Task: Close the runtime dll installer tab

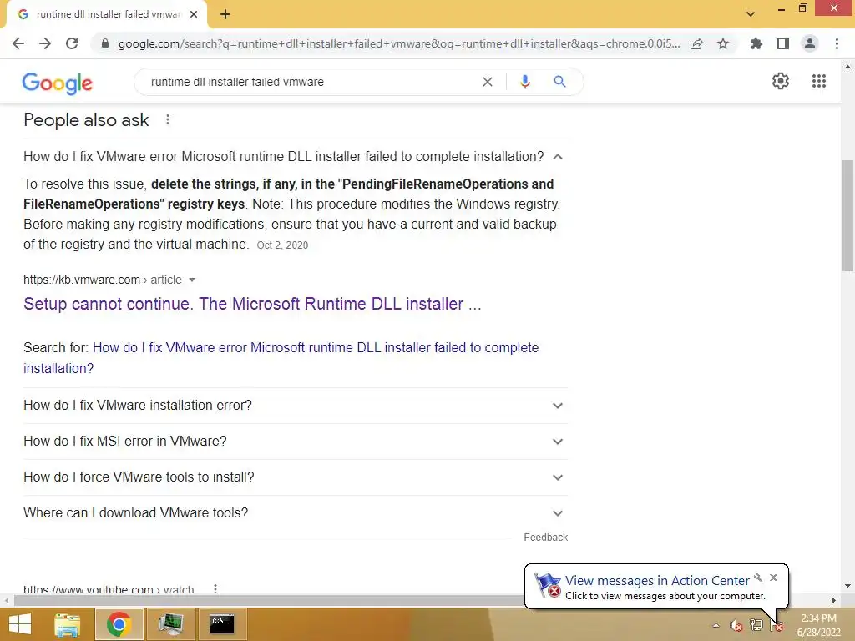Action: pos(194,15)
